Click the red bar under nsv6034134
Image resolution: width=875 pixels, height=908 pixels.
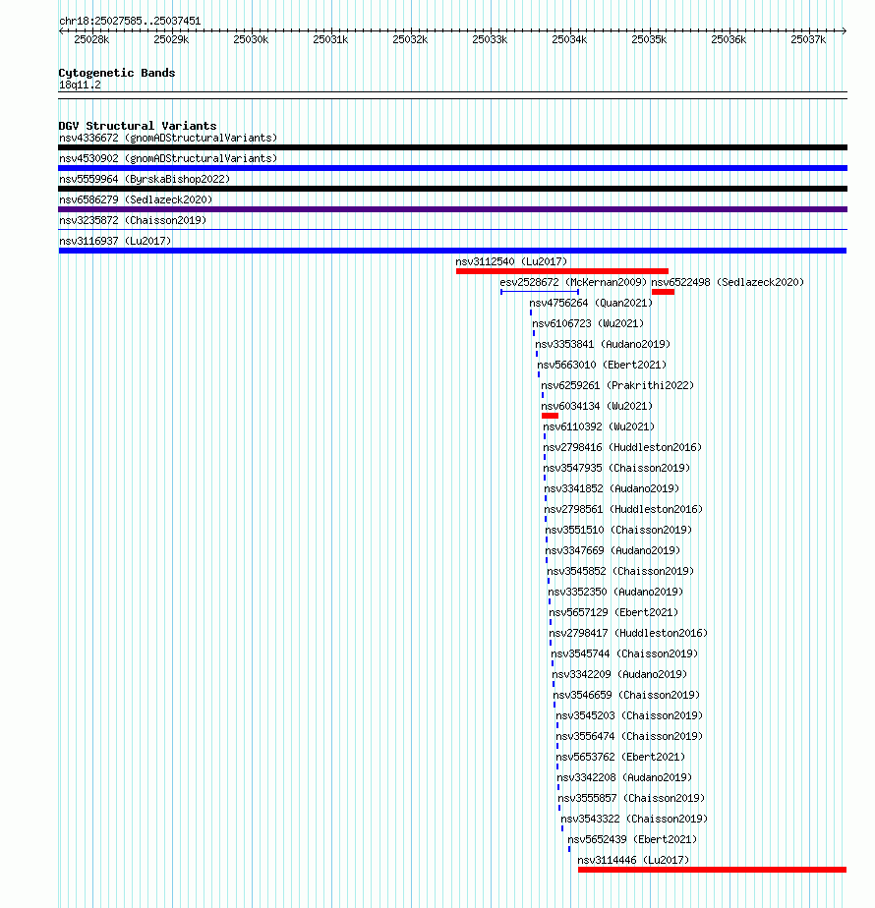[x=550, y=416]
